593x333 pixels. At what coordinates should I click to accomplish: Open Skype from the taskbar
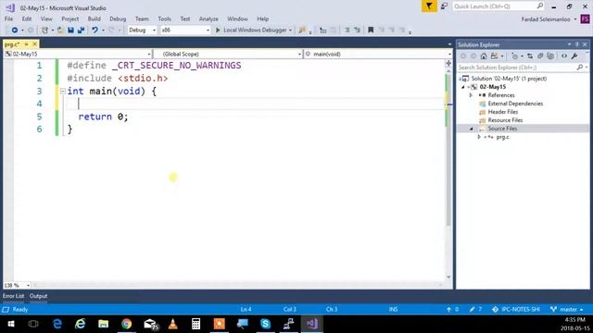pyautogui.click(x=265, y=324)
